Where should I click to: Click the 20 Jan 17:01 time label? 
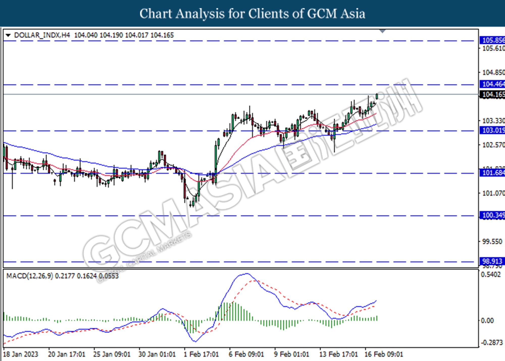click(66, 354)
